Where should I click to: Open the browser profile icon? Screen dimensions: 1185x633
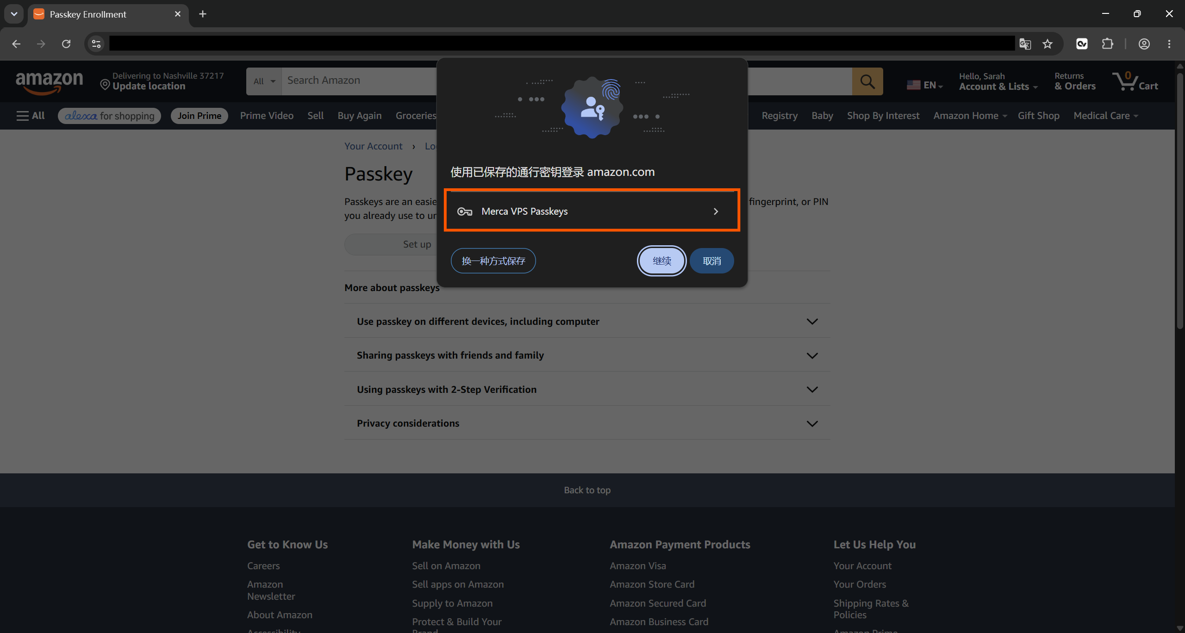click(x=1144, y=44)
